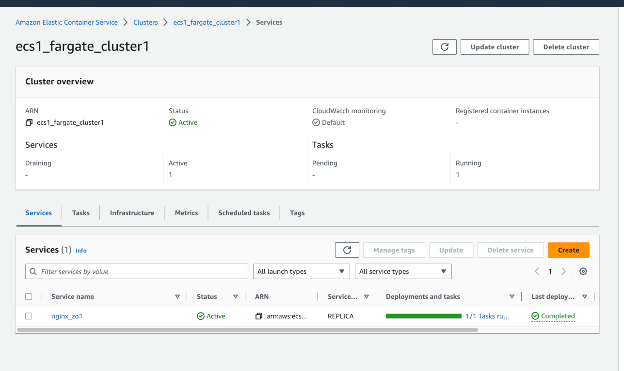Open Services table preferences gear
Screen dimensions: 624x371
pos(583,272)
